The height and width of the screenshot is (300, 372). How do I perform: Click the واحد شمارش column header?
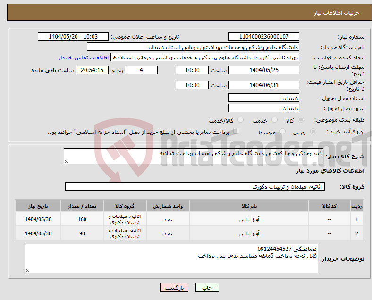(168, 206)
